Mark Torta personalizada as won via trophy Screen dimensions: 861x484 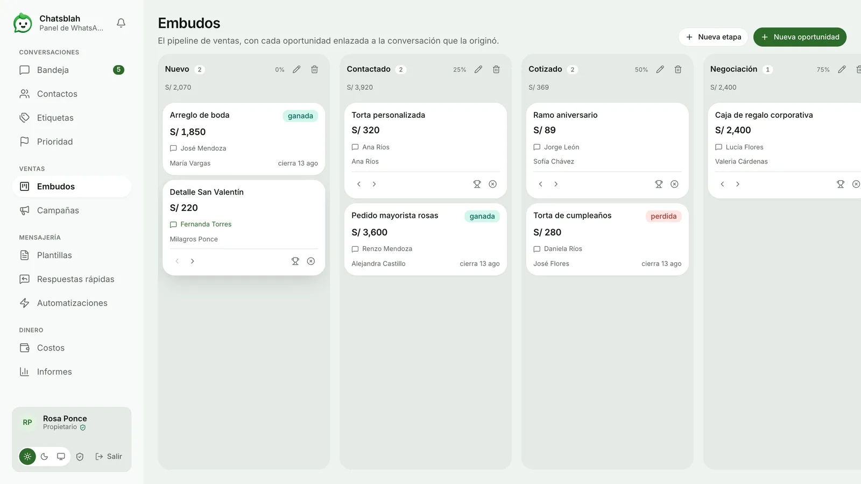(x=477, y=184)
